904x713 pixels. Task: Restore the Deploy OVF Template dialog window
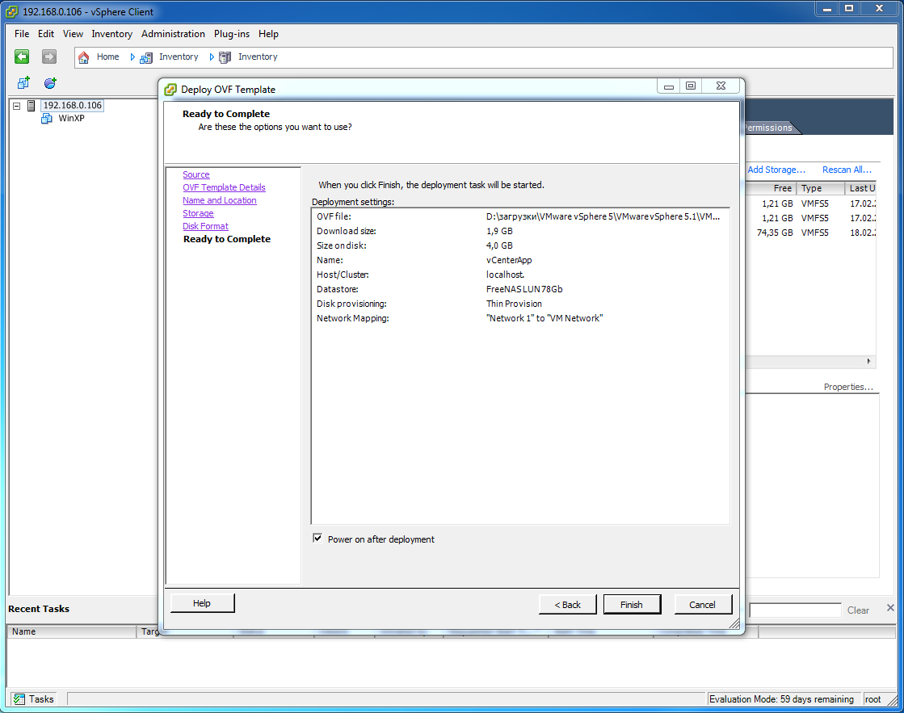point(691,86)
